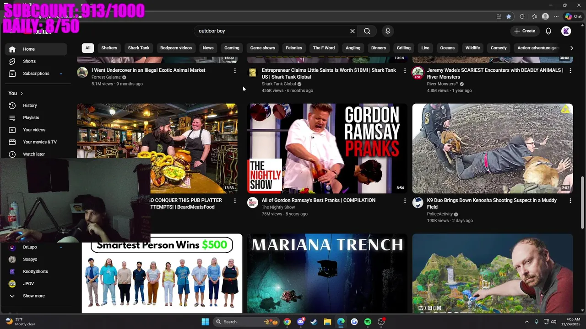Click The Nightly Show channel avatar
586x329 pixels.
click(253, 202)
